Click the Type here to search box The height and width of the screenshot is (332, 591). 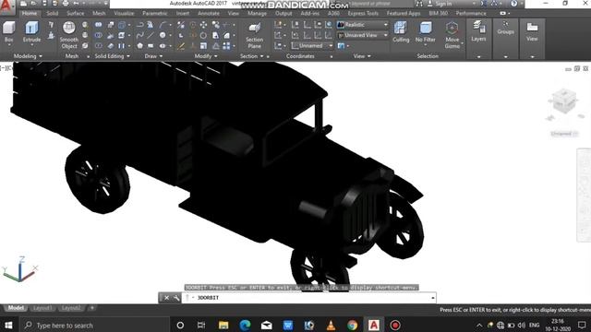pos(94,326)
